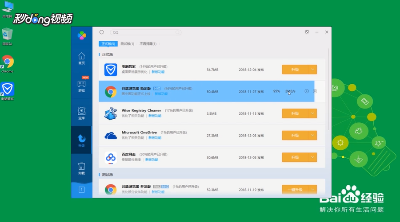The width and height of the screenshot is (400, 222).
Task: Select the 电脑管家 desktop shortcut
Action: (x=7, y=91)
